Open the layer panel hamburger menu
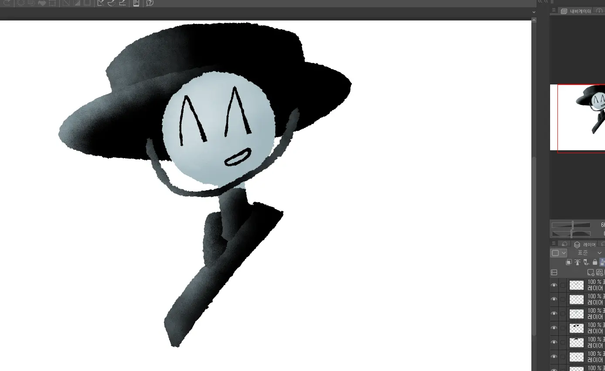The image size is (605, 371). [554, 244]
